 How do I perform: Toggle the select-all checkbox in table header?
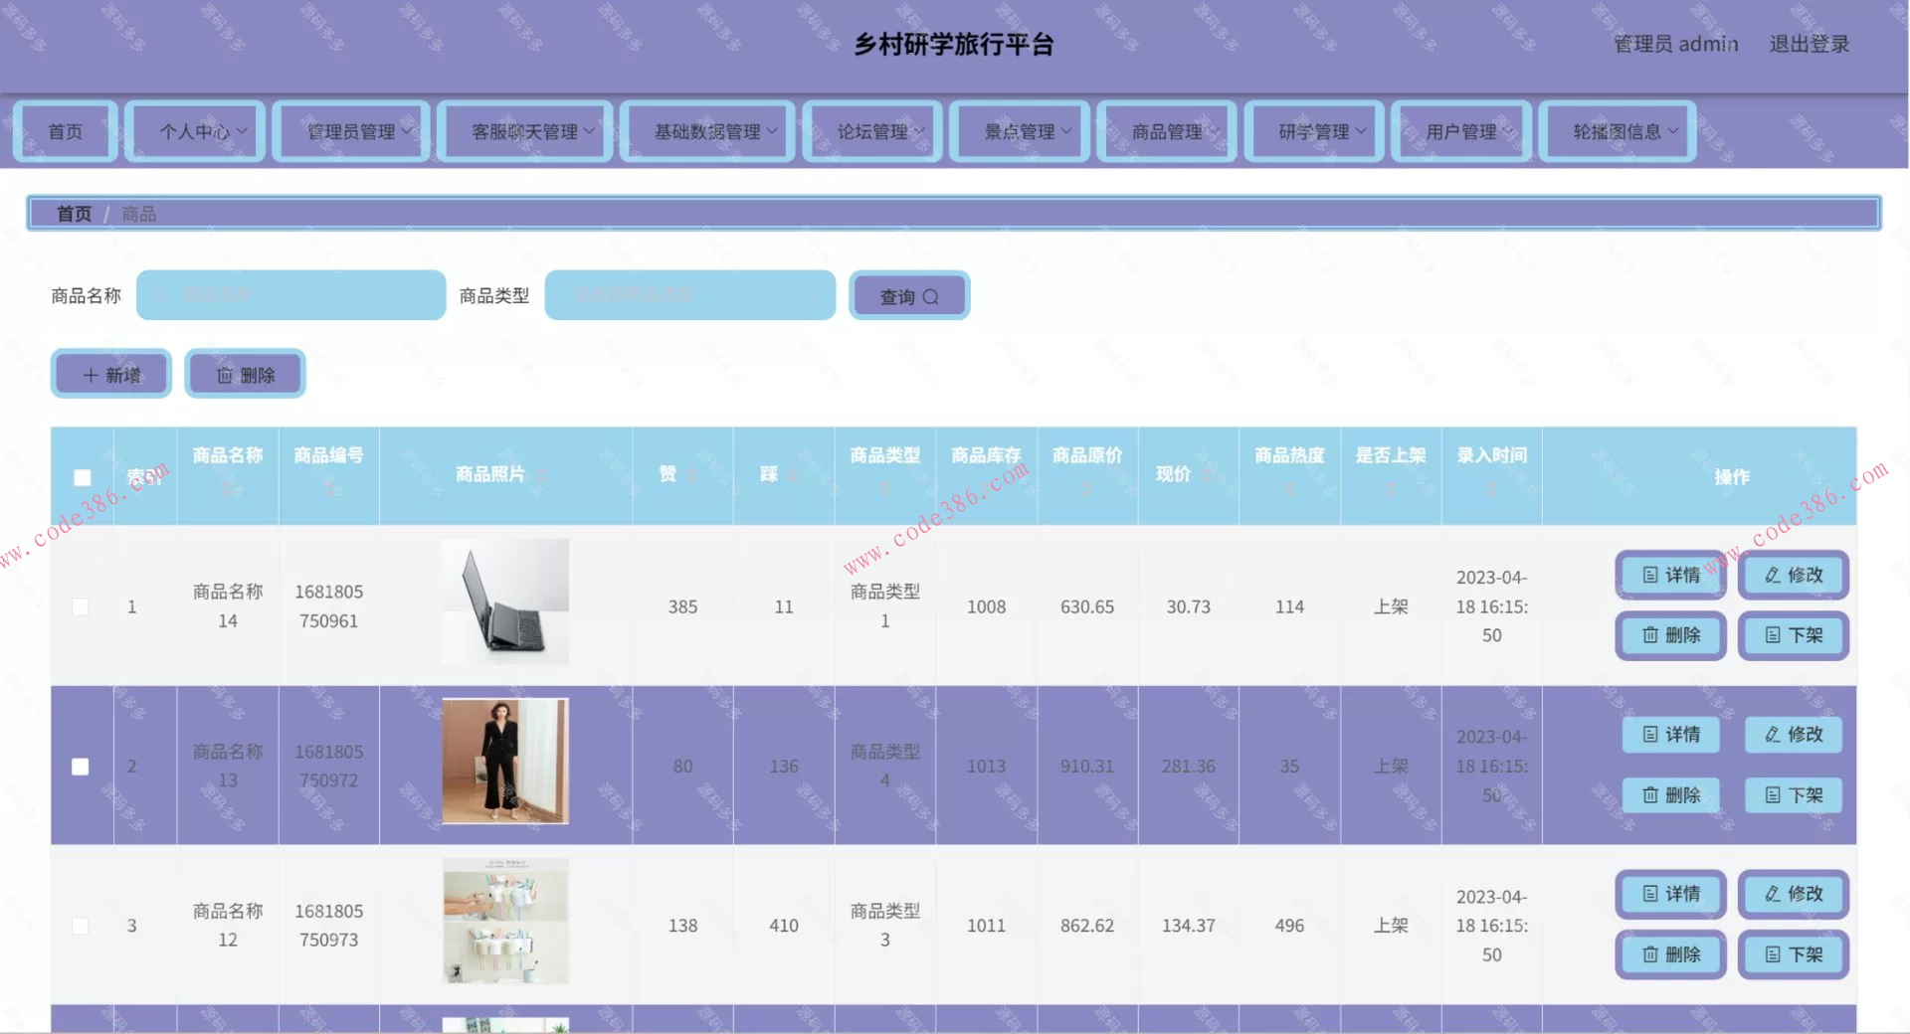(83, 477)
